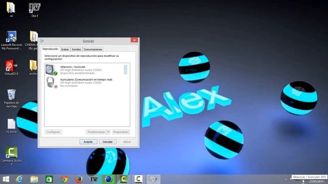Launch Camtasia Studio 8 shortcut
Viewport: 328px width, 184px height.
coord(11,152)
